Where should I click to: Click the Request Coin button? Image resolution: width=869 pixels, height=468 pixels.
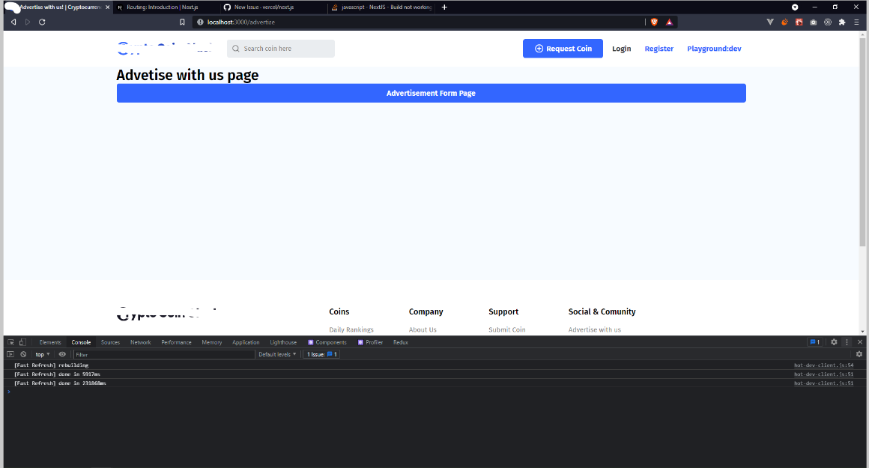pos(563,48)
